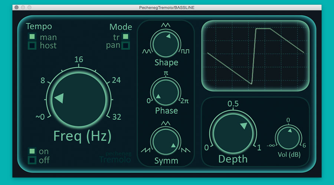
Task: Click the waveform display screen
Action: (x=256, y=55)
